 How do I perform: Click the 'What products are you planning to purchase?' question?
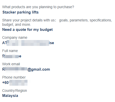(38, 7)
